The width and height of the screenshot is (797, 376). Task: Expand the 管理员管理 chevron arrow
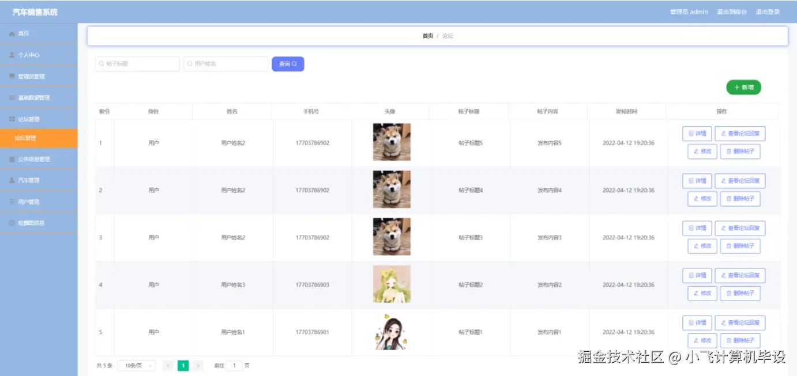click(x=69, y=77)
